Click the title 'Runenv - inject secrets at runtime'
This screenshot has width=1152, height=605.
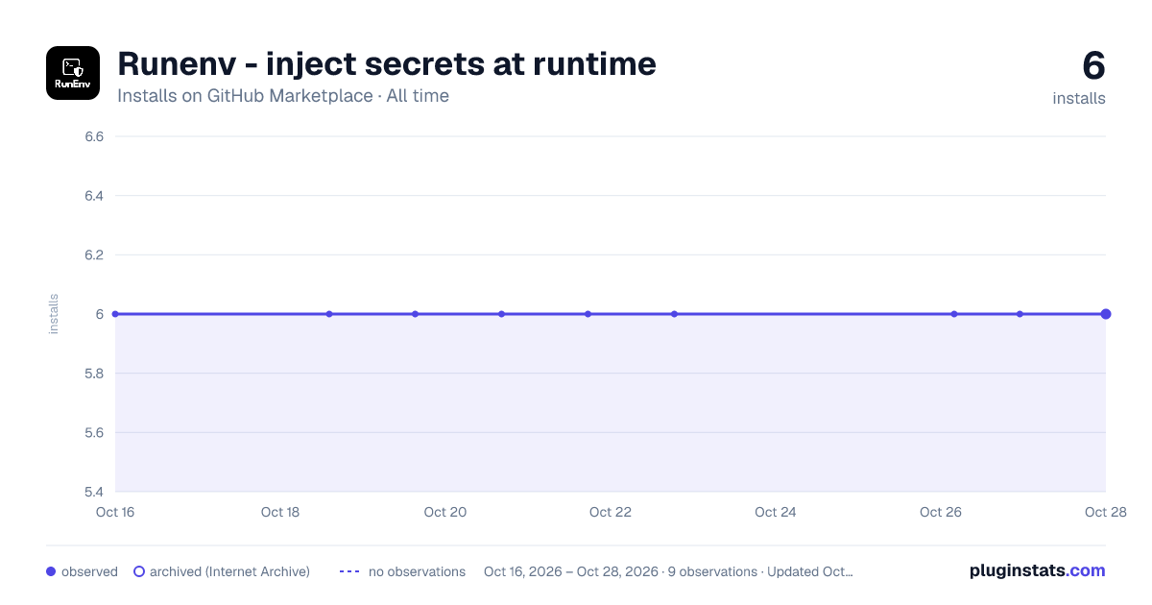click(x=387, y=63)
